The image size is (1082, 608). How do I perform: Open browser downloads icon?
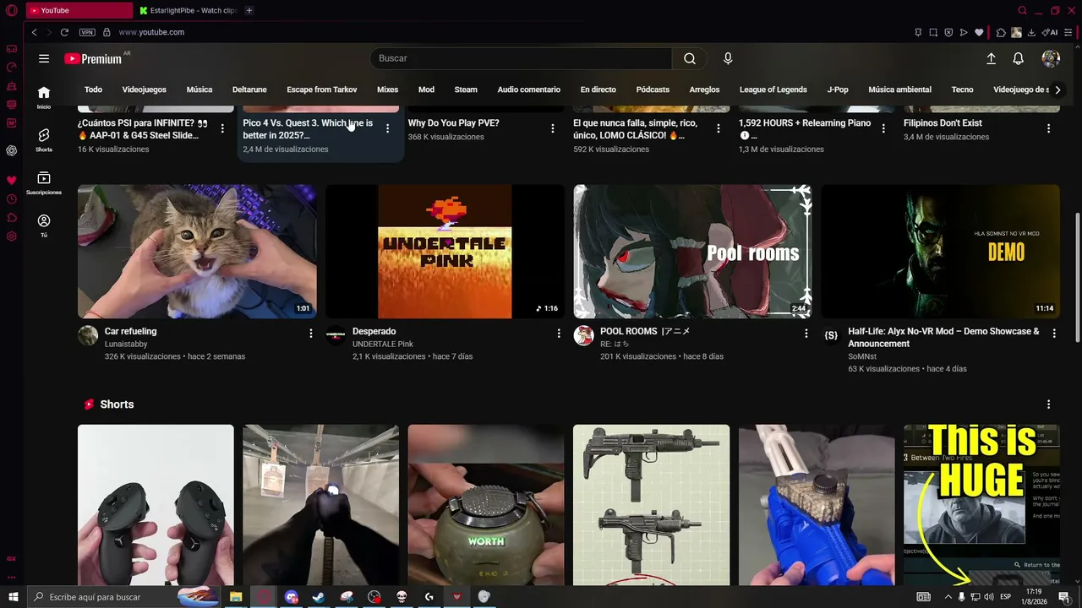point(1031,32)
